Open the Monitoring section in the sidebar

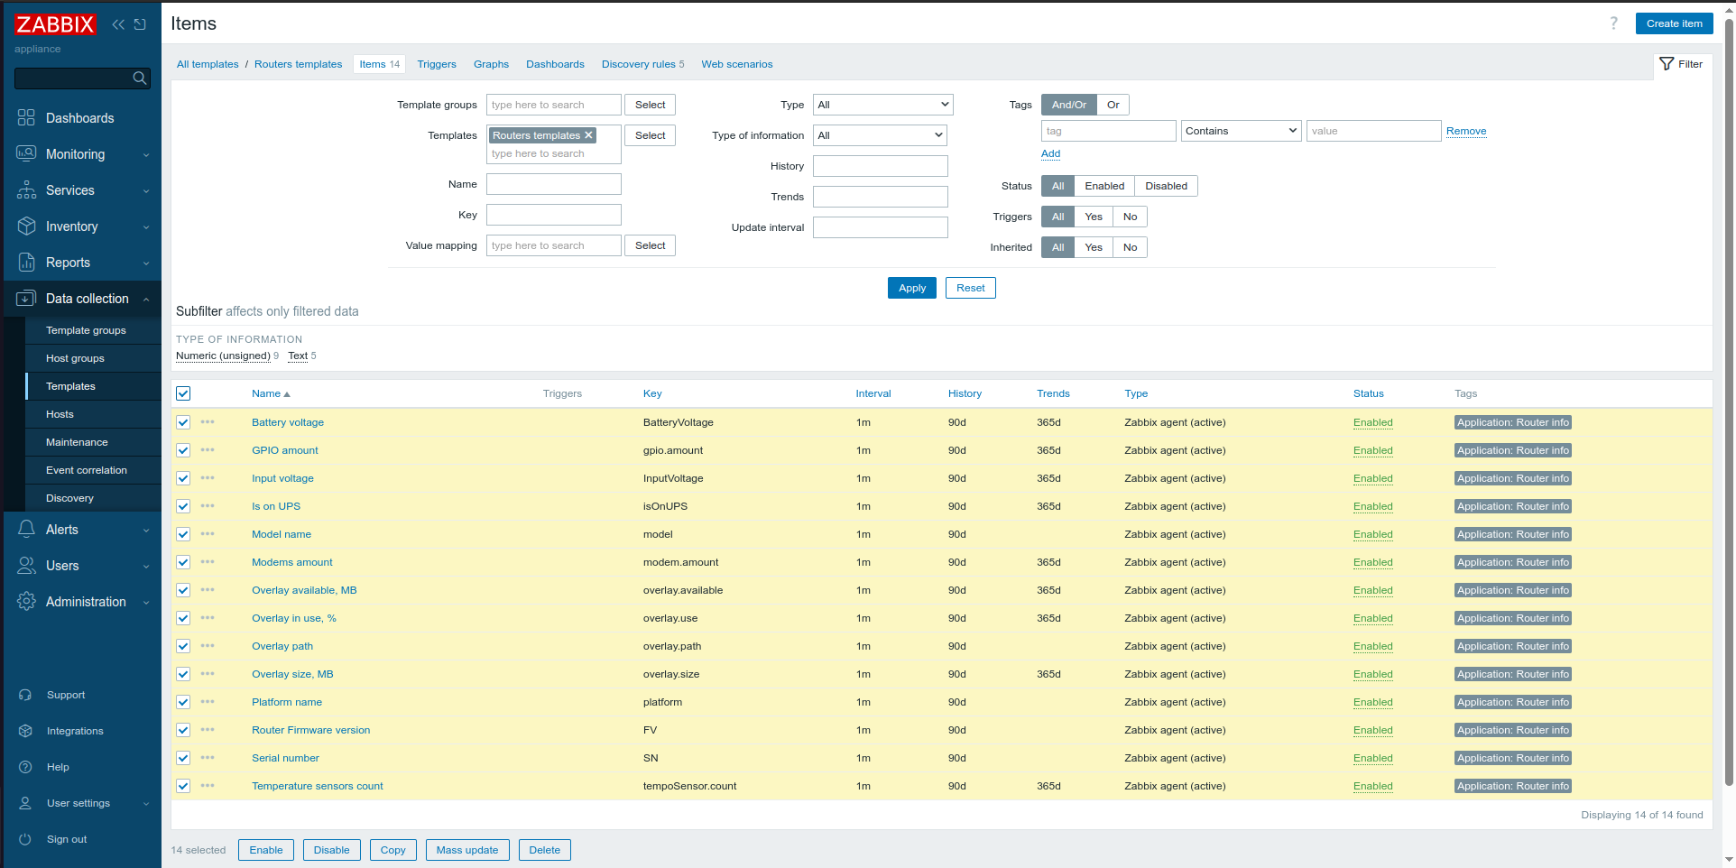75,154
